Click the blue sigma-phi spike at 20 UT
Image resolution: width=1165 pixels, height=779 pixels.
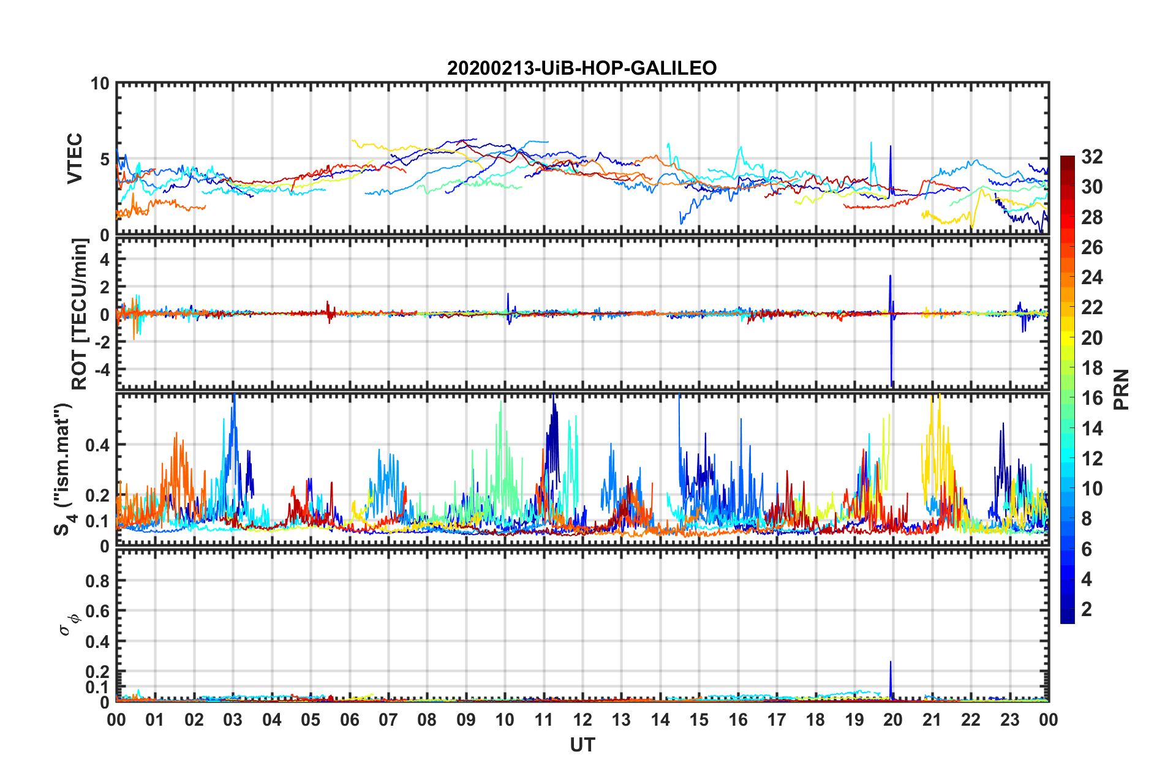coord(891,680)
